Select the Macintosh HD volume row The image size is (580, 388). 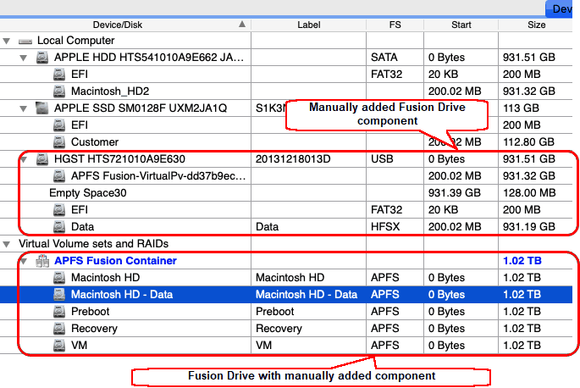(x=286, y=278)
